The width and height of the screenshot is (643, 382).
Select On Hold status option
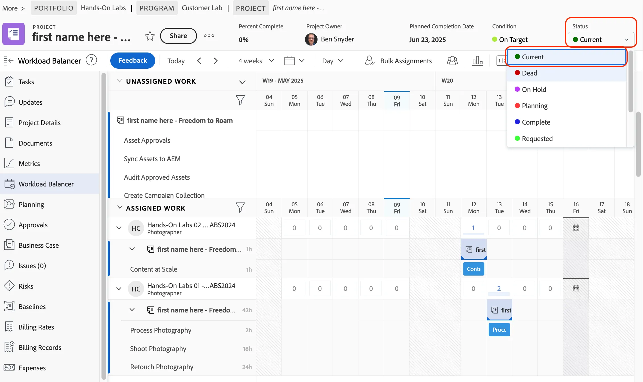point(567,90)
